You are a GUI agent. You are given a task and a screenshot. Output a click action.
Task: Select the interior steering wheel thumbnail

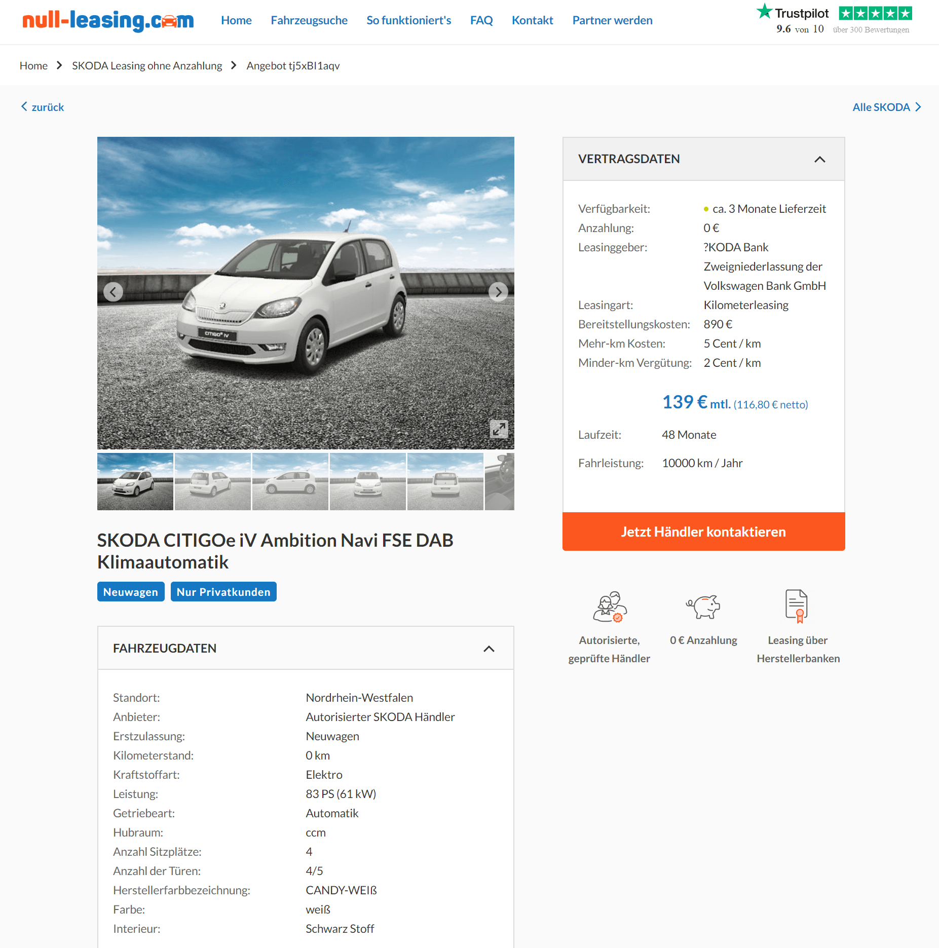coord(500,481)
